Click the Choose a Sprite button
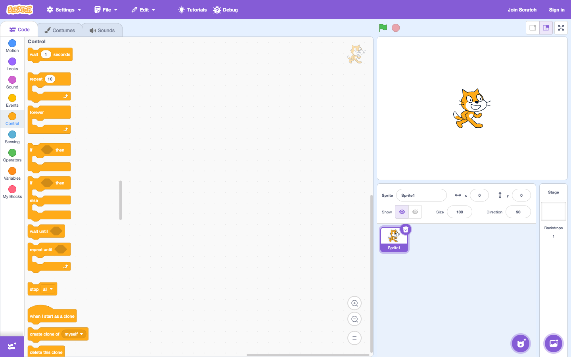Image resolution: width=571 pixels, height=357 pixels. point(521,344)
